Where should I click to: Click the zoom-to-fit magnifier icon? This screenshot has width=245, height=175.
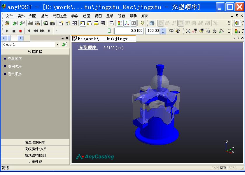pyautogui.click(x=188, y=31)
